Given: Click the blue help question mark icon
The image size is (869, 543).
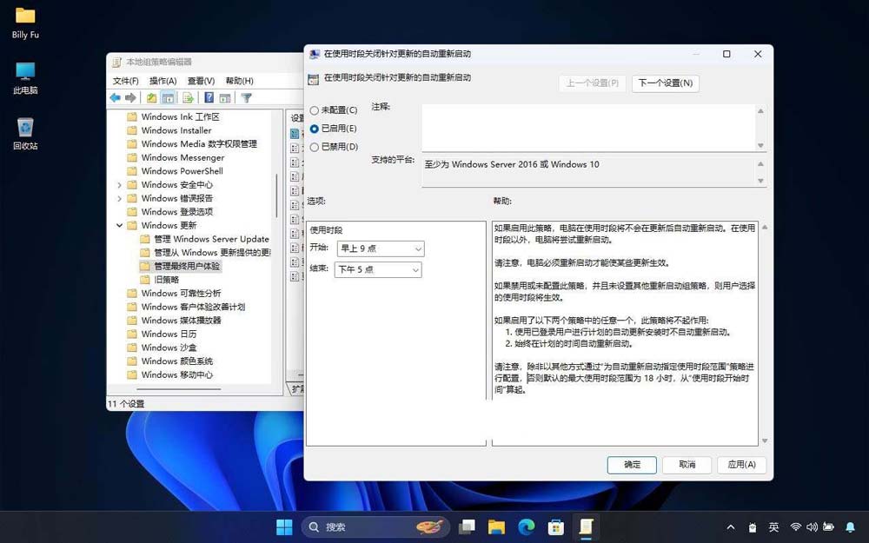Looking at the screenshot, I should pos(209,98).
